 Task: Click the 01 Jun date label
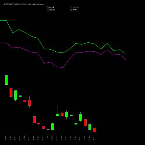pyautogui.click(x=10, y=138)
